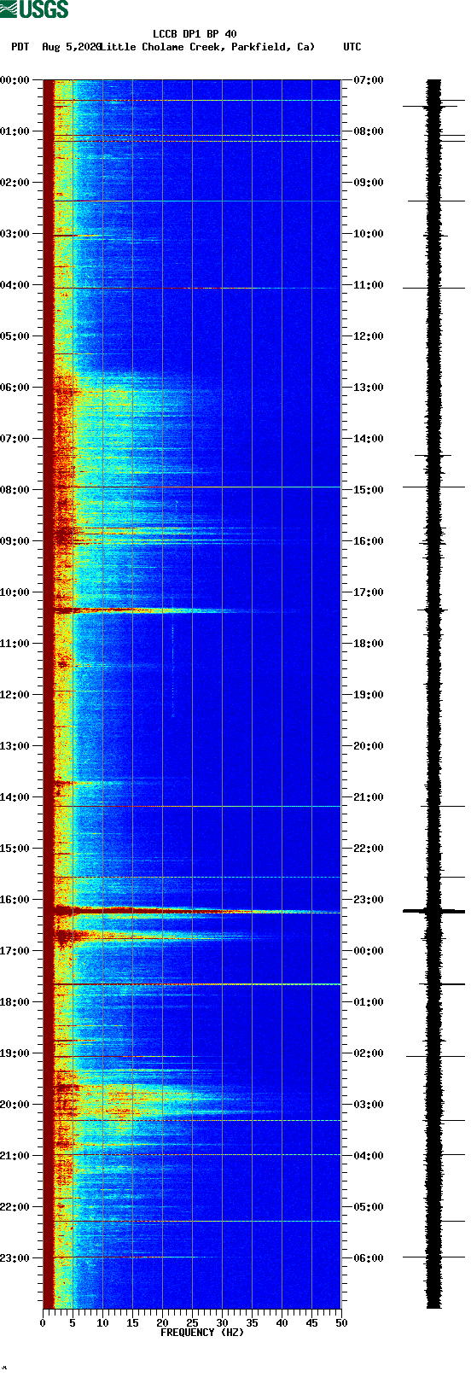Click the 00:00 label on PDT axis
Screen dimensions: 471x1377
pos(15,80)
